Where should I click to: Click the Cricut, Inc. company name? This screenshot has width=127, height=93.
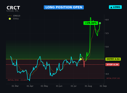pos(13,11)
